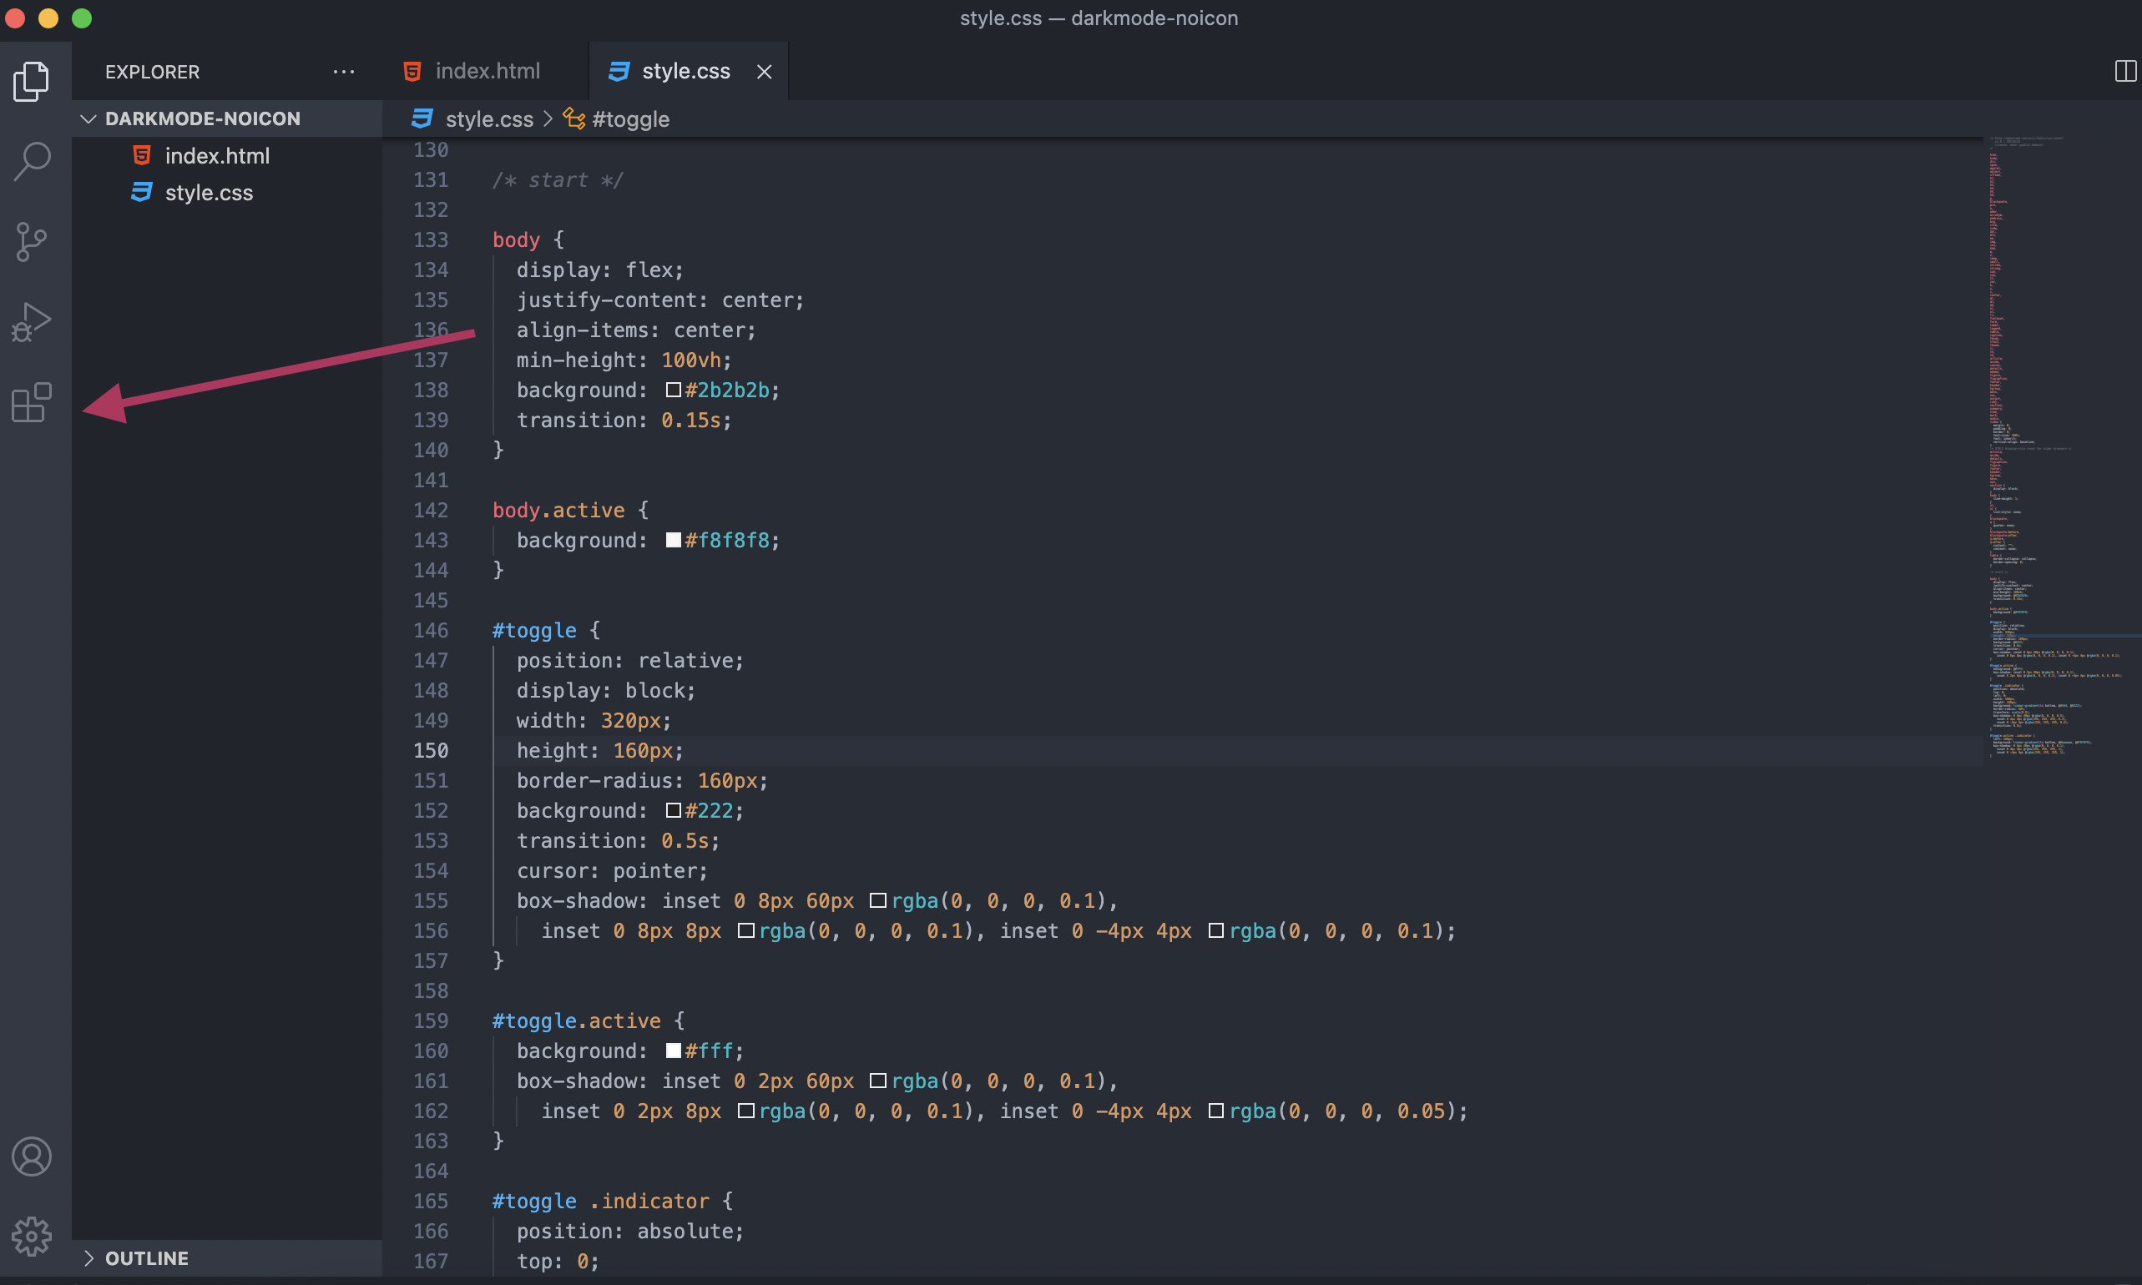The height and width of the screenshot is (1285, 2142).
Task: Click the #2b2b2b color swatch on line 138
Action: tap(673, 391)
